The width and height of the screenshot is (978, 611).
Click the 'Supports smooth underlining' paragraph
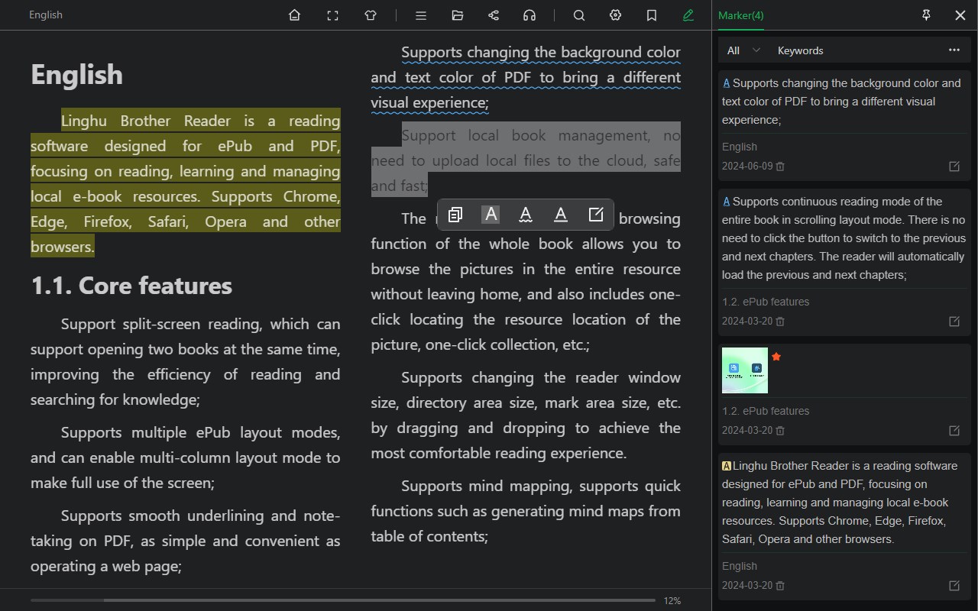pyautogui.click(x=186, y=541)
